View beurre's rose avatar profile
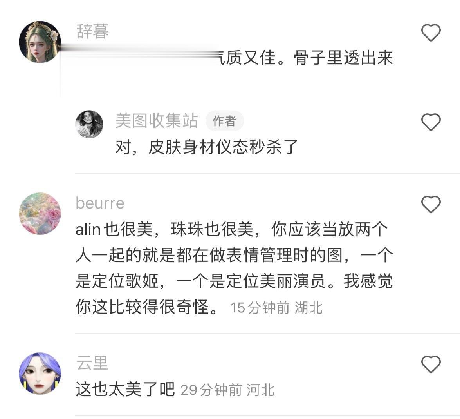The width and height of the screenshot is (460, 419). click(x=40, y=214)
